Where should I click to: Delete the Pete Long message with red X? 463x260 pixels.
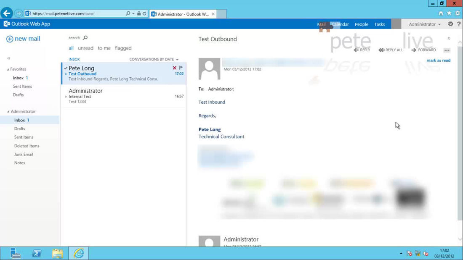175,68
